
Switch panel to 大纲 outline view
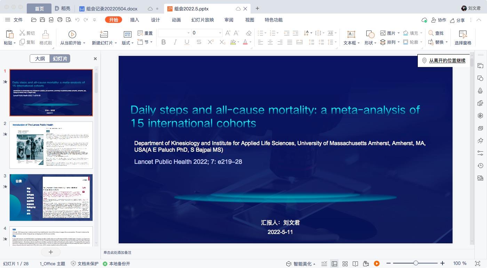[40, 59]
